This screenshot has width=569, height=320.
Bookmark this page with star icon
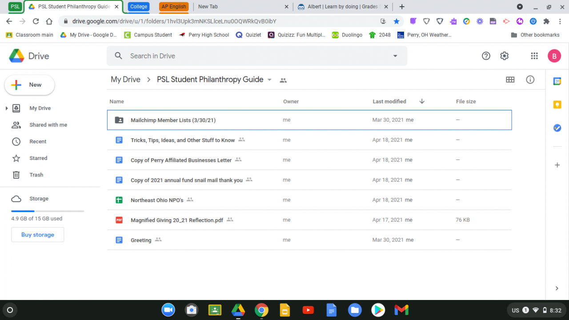pos(397,21)
